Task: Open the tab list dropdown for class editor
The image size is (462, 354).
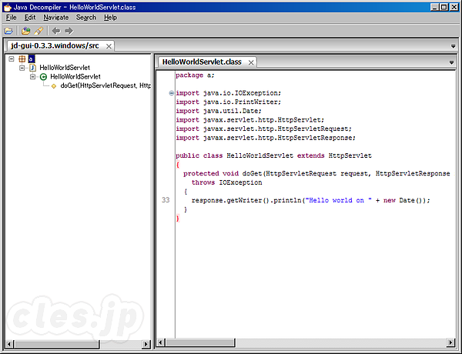Action: (453, 63)
